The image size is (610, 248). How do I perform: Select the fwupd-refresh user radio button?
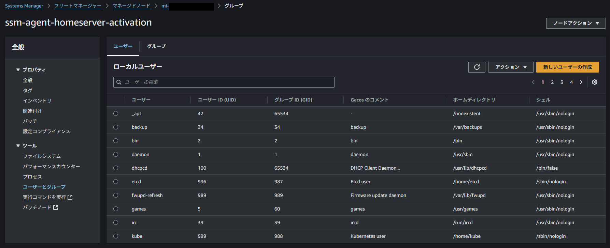click(116, 195)
